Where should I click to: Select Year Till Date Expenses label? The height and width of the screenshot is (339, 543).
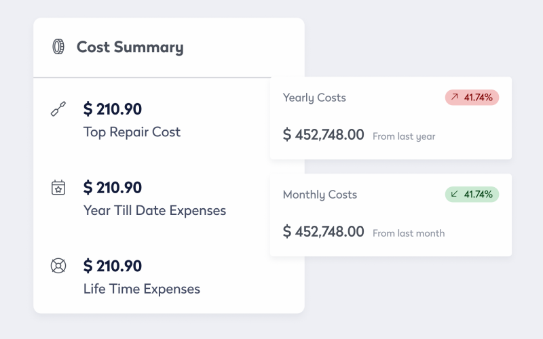coord(155,210)
